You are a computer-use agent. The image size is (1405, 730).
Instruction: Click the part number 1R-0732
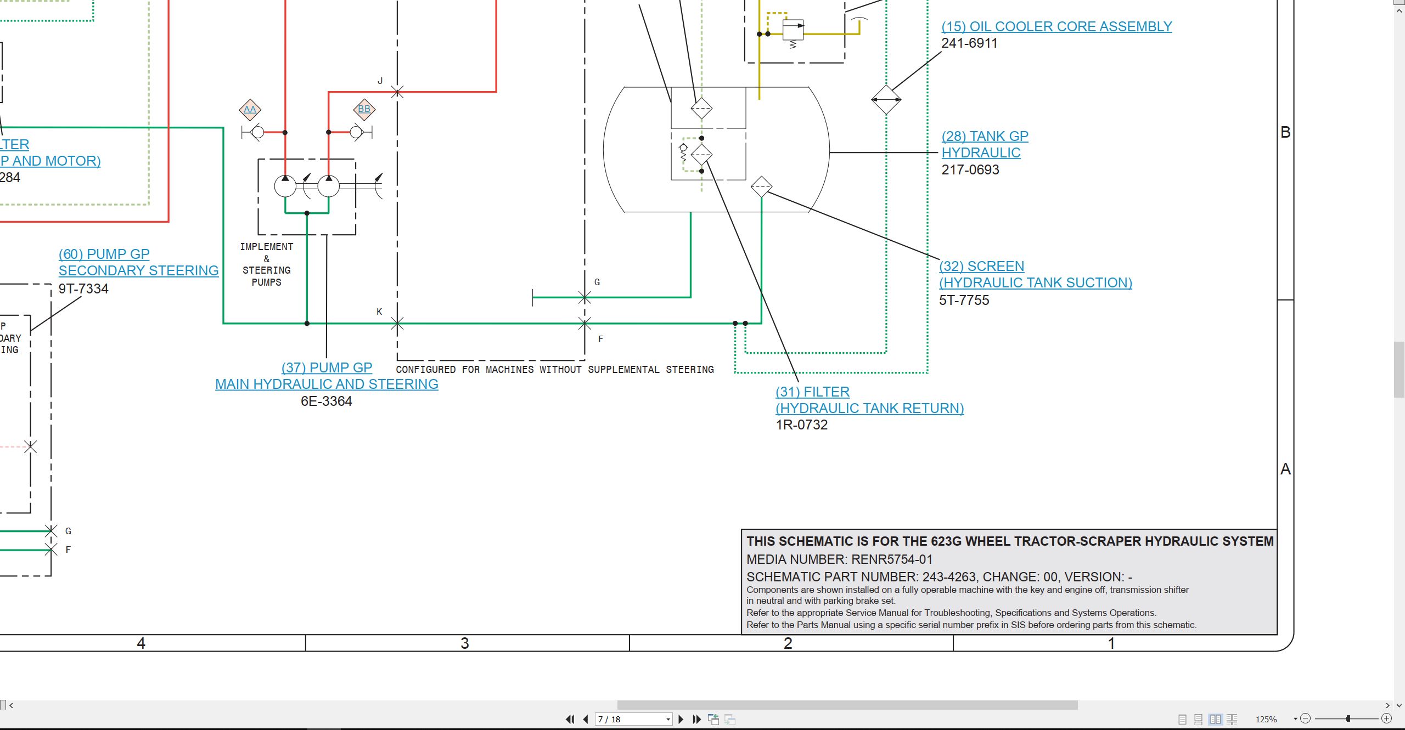tap(802, 425)
